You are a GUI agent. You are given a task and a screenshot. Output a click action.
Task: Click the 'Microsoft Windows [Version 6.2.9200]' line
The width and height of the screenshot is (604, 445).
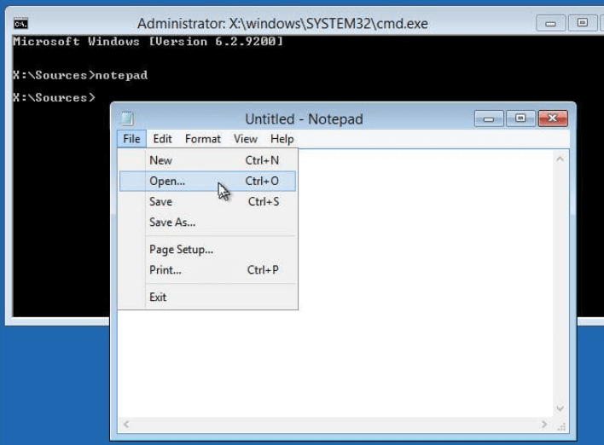148,41
